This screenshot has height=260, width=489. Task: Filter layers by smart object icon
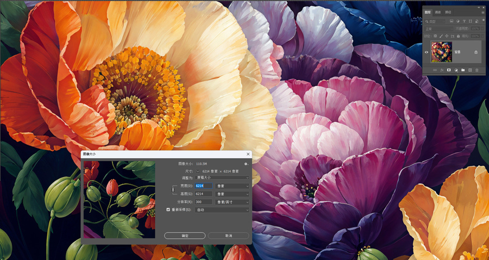(477, 21)
